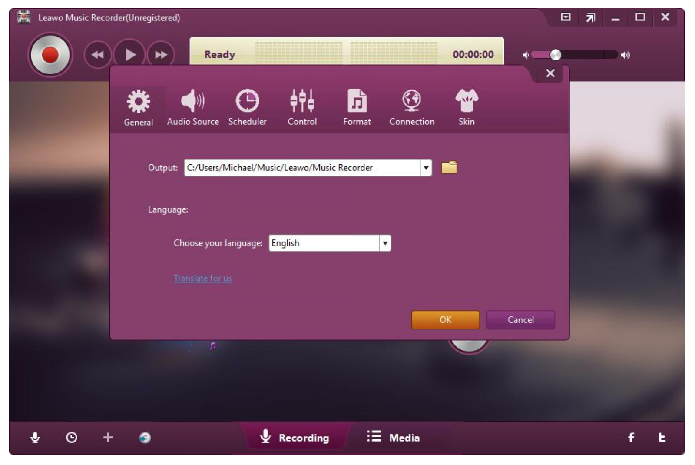Image resolution: width=695 pixels, height=465 pixels.
Task: Switch to the Recording view
Action: [295, 437]
